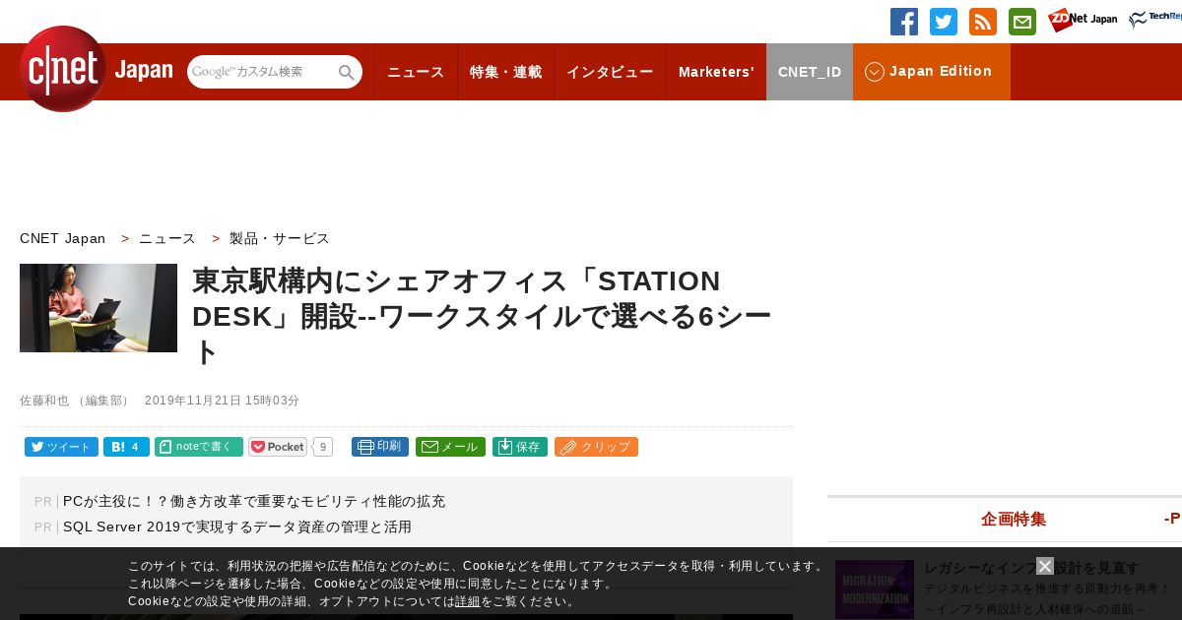Open the 特集・連載 menu

(506, 72)
